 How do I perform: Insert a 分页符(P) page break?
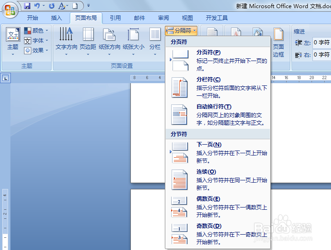tap(218, 61)
